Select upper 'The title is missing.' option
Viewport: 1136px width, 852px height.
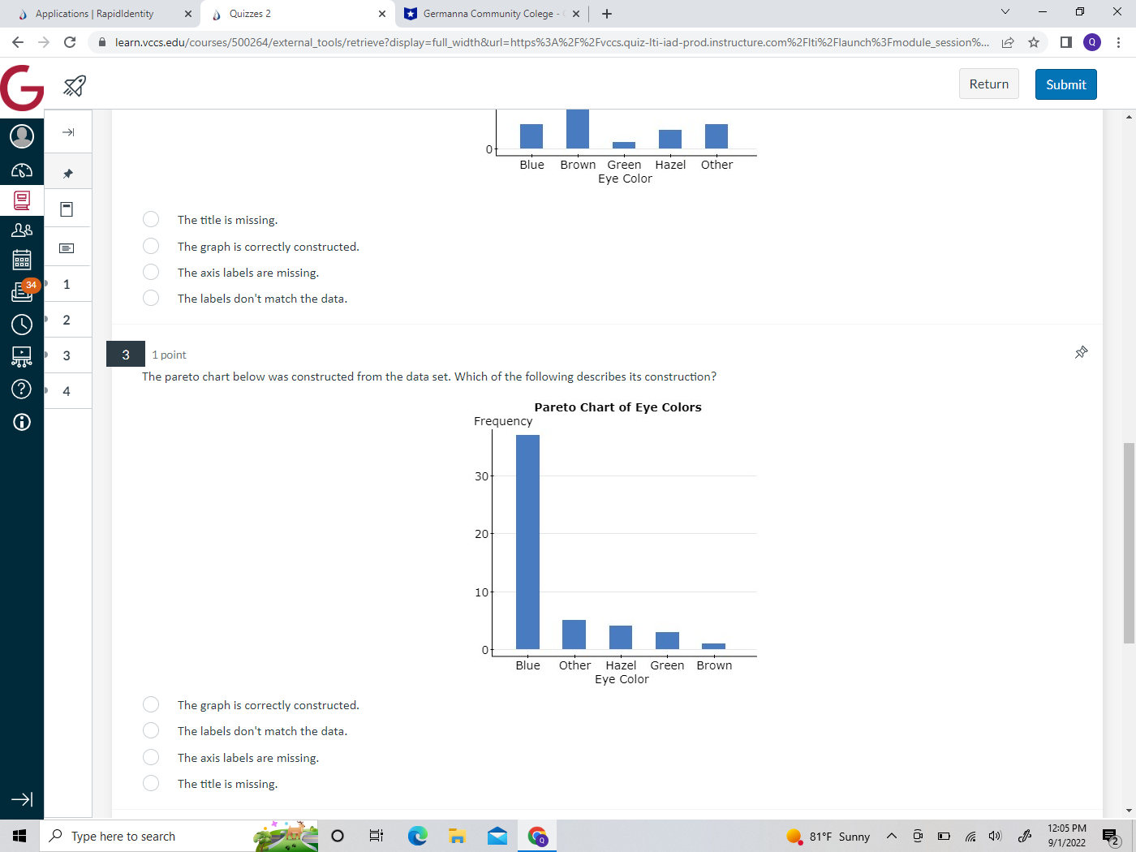click(151, 219)
